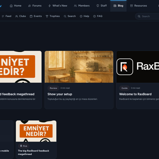Click the 'RaxBoard ile başlamak için' description
159x159 pixels.
tap(139, 99)
